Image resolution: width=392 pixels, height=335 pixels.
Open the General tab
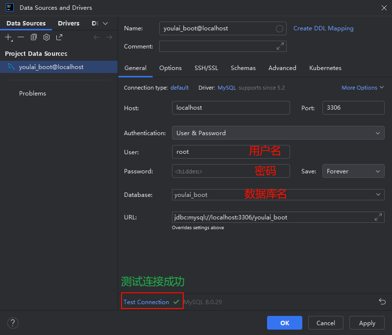click(x=136, y=68)
